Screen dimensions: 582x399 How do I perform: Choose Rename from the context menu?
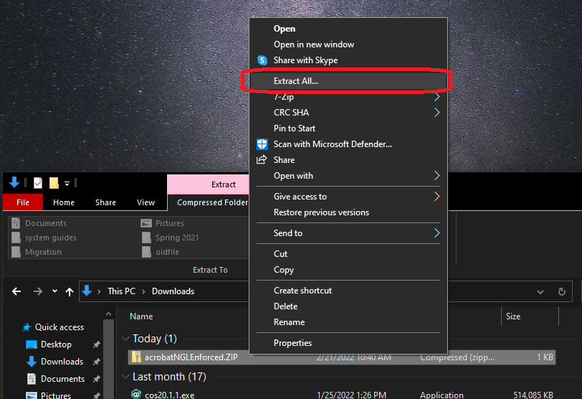[x=348, y=322]
